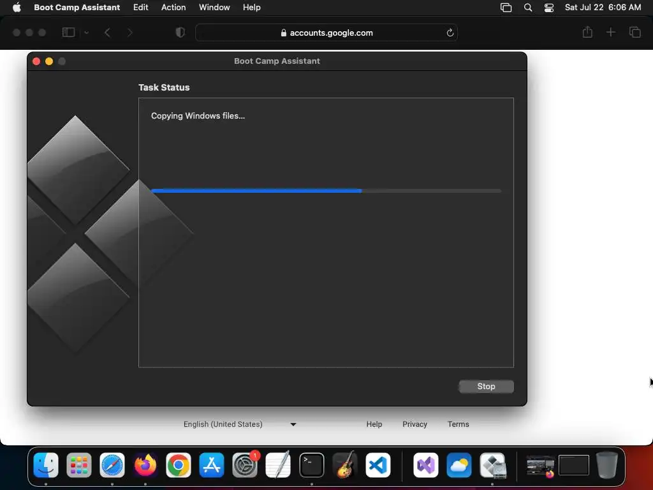Close the Boot Camp Assistant window
Screen dimensions: 653x490
pyautogui.click(x=36, y=61)
